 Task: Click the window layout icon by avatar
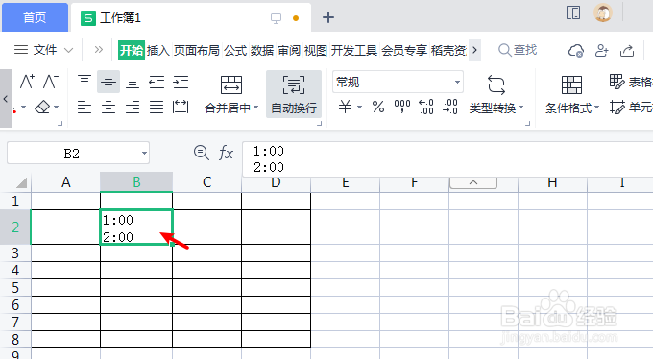pyautogui.click(x=573, y=12)
